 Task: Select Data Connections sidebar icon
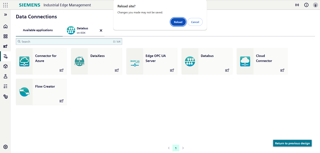pyautogui.click(x=6, y=56)
